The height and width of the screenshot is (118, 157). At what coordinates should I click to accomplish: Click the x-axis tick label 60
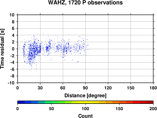(63, 88)
